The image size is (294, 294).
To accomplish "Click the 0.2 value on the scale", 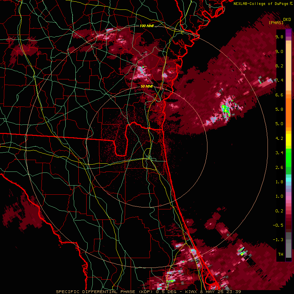I will [x=279, y=211].
